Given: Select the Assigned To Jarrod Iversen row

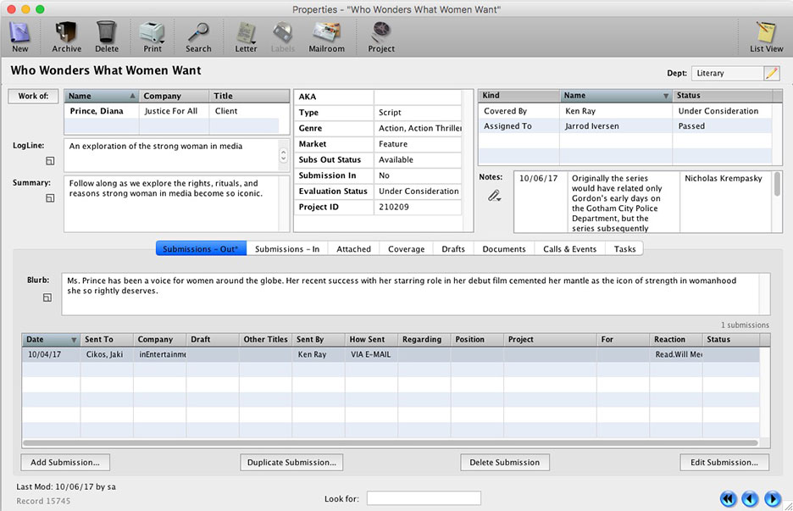Looking at the screenshot, I should click(x=625, y=126).
